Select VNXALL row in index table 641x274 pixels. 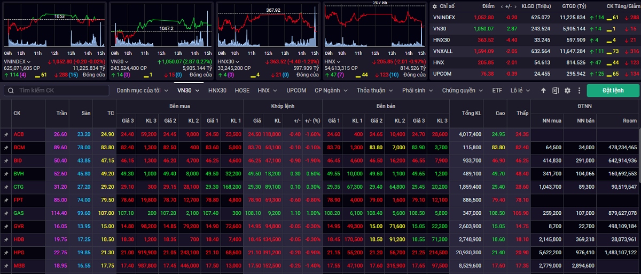click(535, 51)
